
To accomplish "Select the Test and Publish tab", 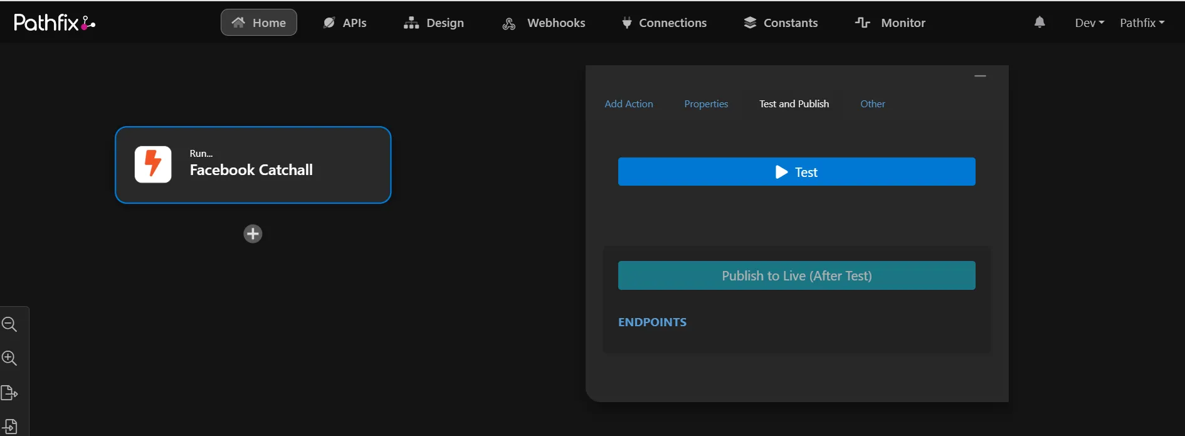I will (x=794, y=104).
